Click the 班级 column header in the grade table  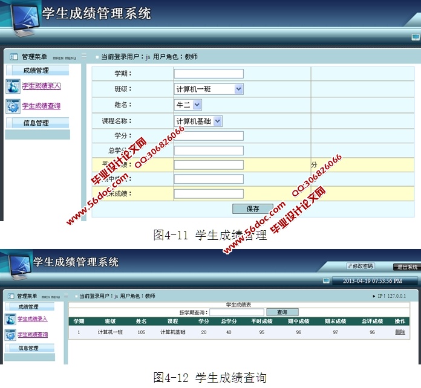110,321
